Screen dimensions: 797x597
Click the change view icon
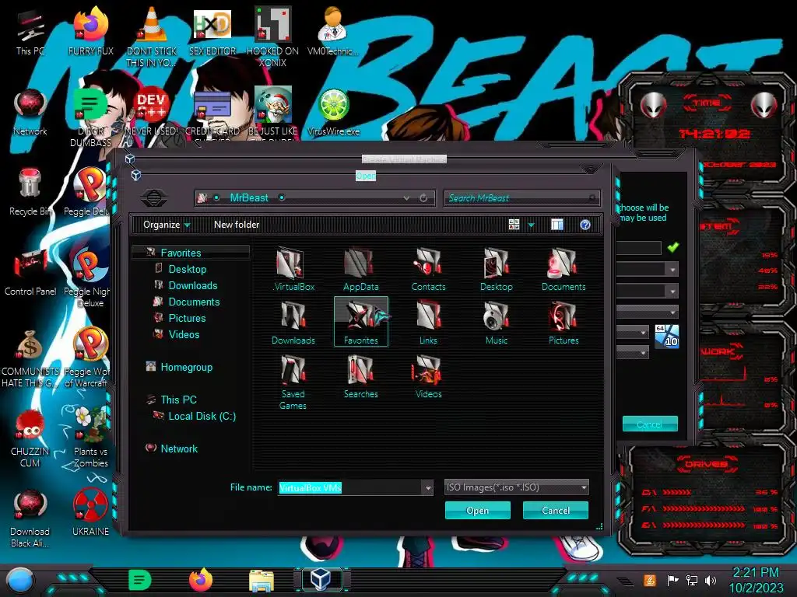click(514, 225)
